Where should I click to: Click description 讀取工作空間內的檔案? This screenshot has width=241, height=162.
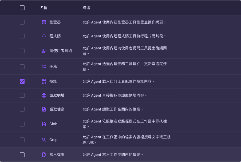click(x=113, y=109)
